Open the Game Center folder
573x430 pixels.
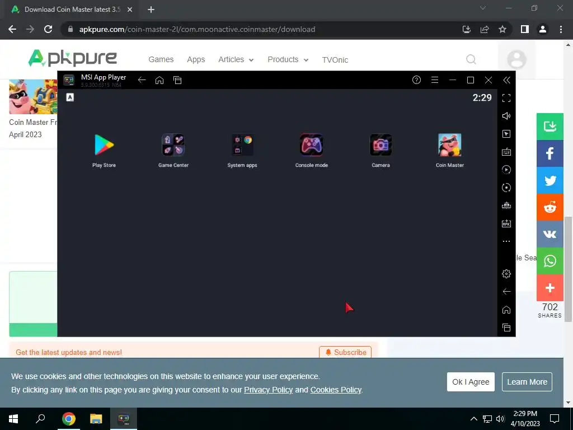173,145
